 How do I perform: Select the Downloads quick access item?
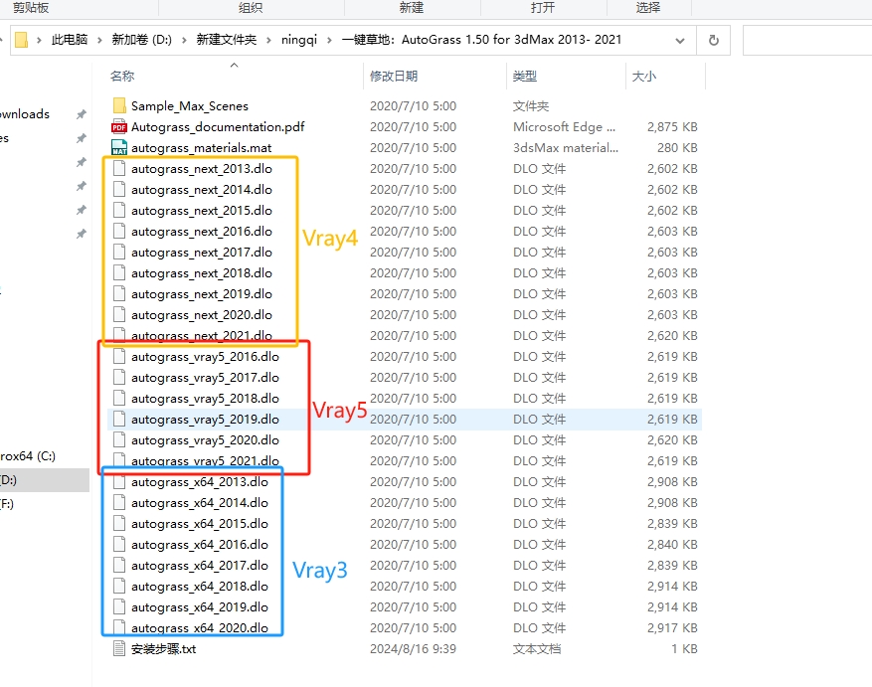pos(25,114)
